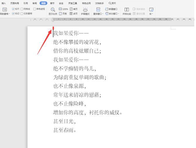
Task: Click the line "绝不学痴情的鸟儿,"
Action: coord(75,69)
